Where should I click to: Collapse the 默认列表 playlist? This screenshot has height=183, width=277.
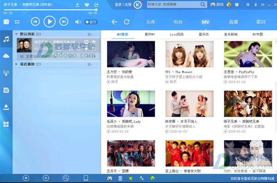(x=16, y=34)
